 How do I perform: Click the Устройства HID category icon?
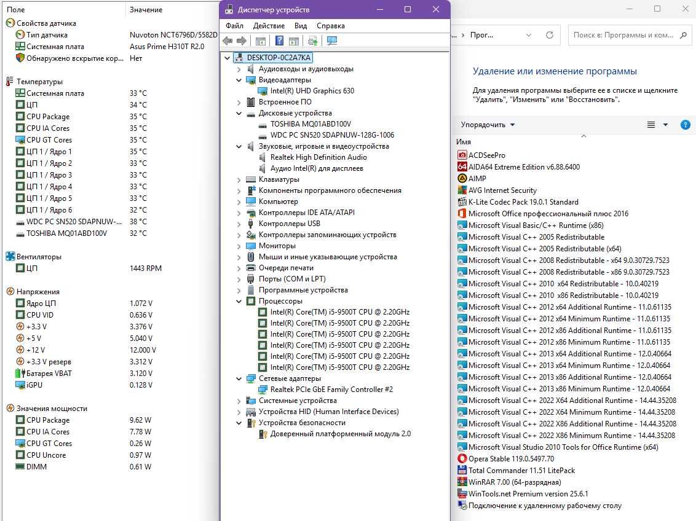(251, 412)
